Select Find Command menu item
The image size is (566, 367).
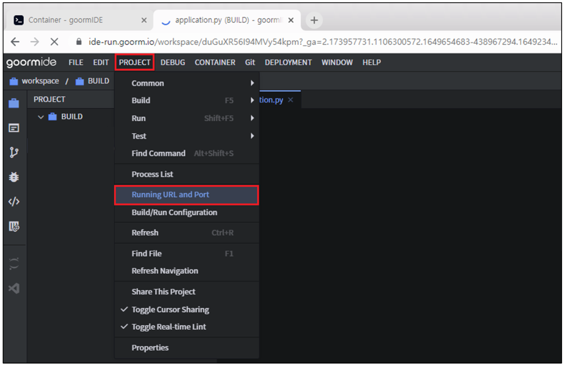(186, 153)
